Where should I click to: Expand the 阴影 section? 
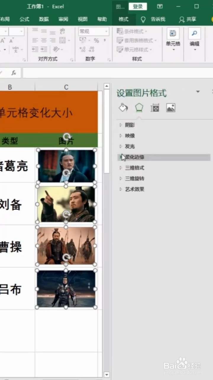[130, 125]
